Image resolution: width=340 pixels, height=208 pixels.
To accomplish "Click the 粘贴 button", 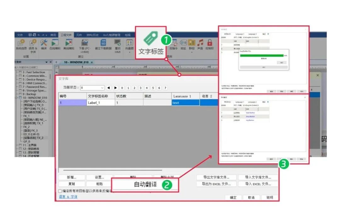I will [99, 184].
